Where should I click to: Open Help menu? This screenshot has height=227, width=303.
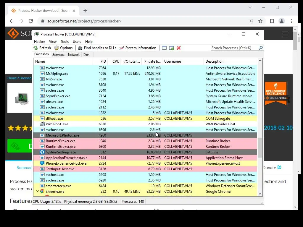tap(89, 42)
